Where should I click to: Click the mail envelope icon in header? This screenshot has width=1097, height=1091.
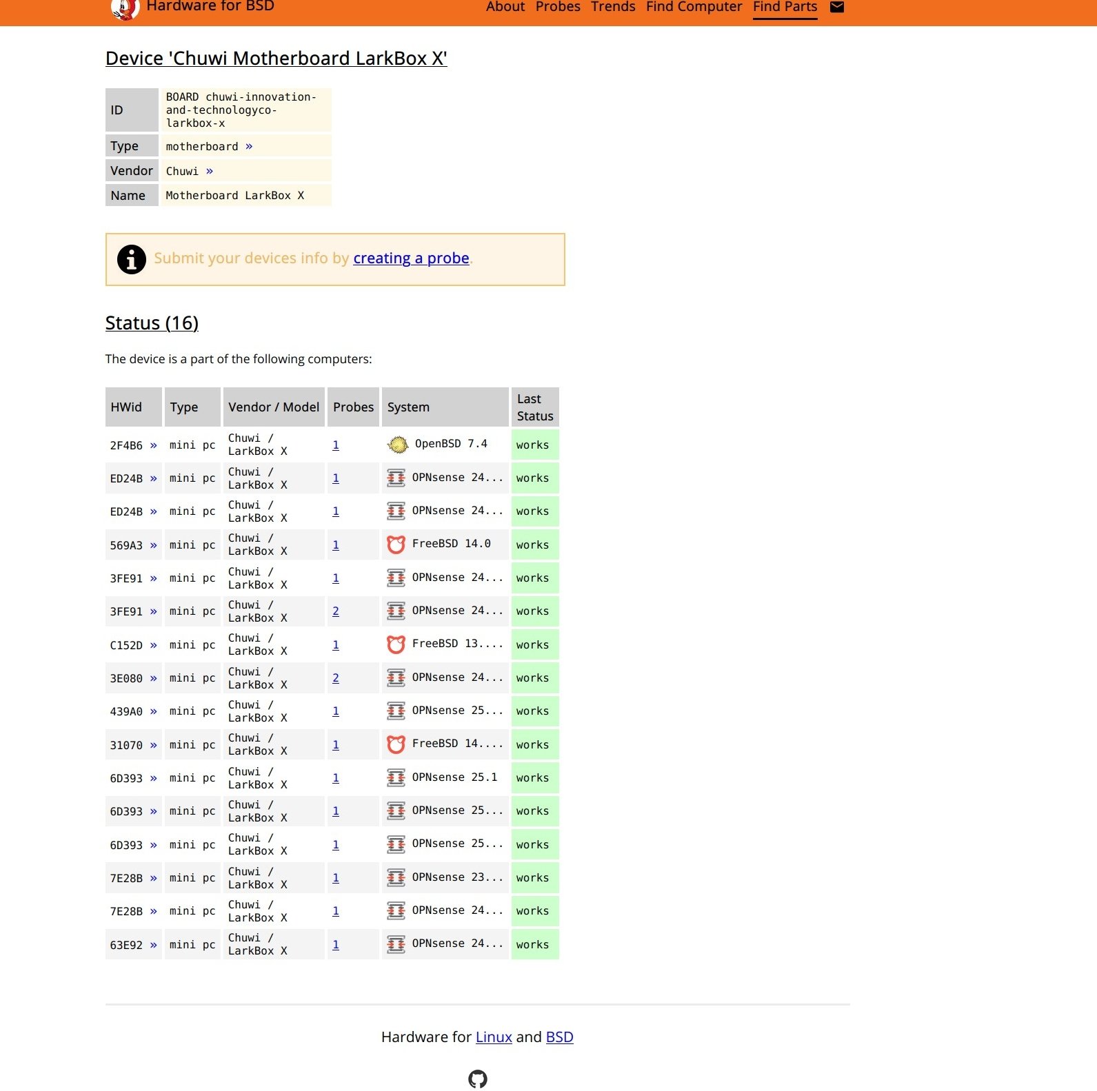click(x=836, y=8)
